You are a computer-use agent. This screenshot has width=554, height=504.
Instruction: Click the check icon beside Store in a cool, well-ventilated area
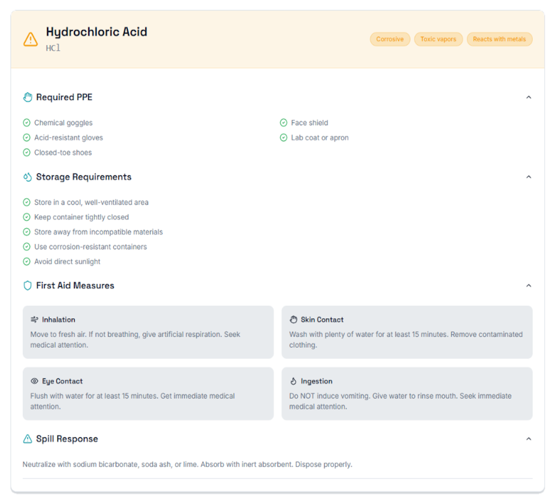[27, 202]
